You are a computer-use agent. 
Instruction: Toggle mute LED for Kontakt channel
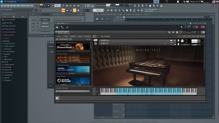click(30, 20)
